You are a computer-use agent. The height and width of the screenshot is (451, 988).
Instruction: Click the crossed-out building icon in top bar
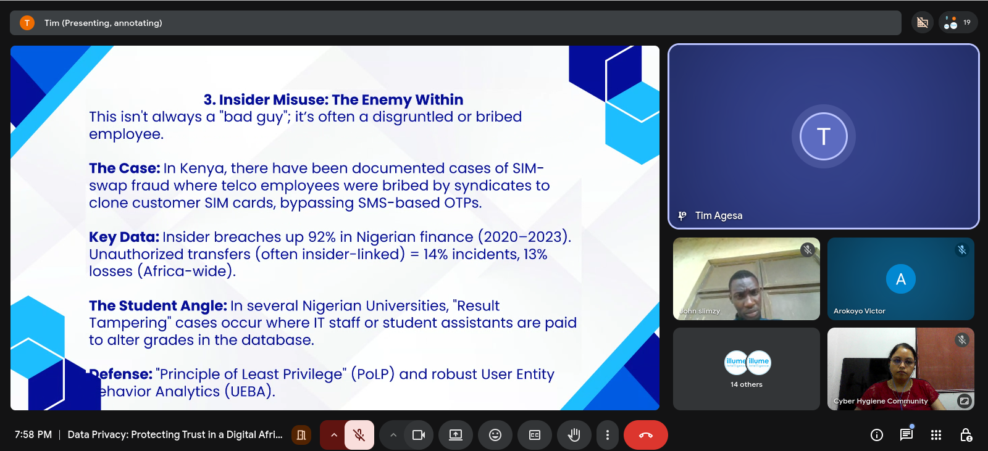[x=922, y=23]
